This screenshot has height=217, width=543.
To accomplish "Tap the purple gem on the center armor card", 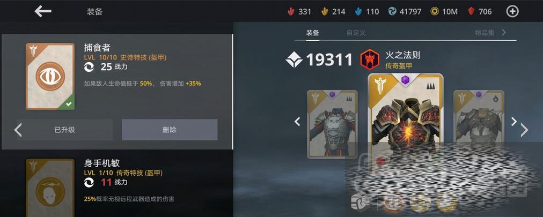I will pyautogui.click(x=405, y=80).
